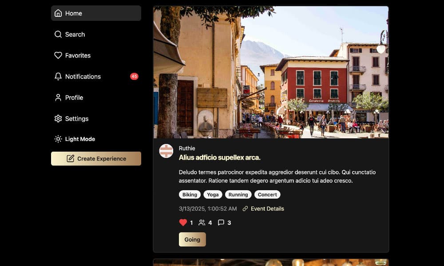Click the bell icon in sidebar

tap(58, 76)
